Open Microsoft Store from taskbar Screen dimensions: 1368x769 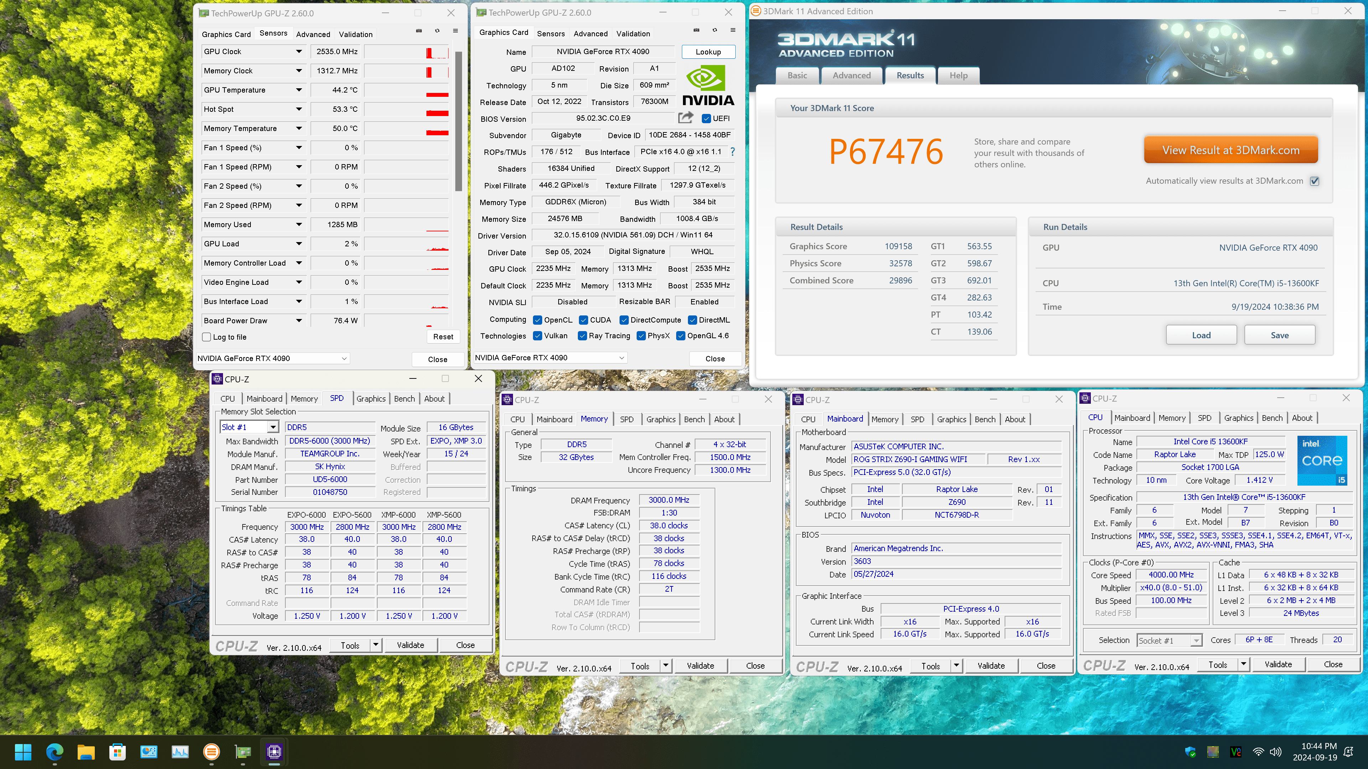click(x=117, y=752)
